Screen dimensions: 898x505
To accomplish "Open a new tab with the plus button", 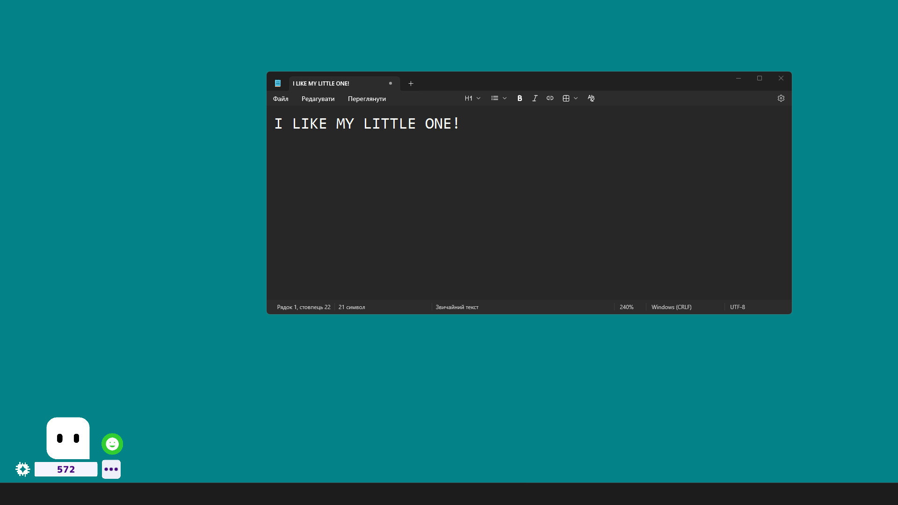I will tap(411, 83).
